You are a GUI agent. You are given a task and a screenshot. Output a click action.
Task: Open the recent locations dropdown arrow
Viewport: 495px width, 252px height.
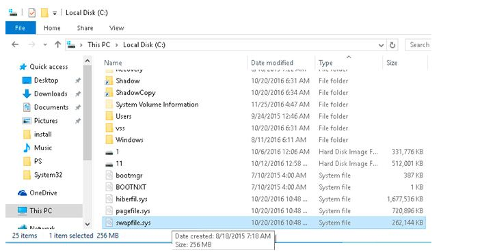(x=45, y=45)
